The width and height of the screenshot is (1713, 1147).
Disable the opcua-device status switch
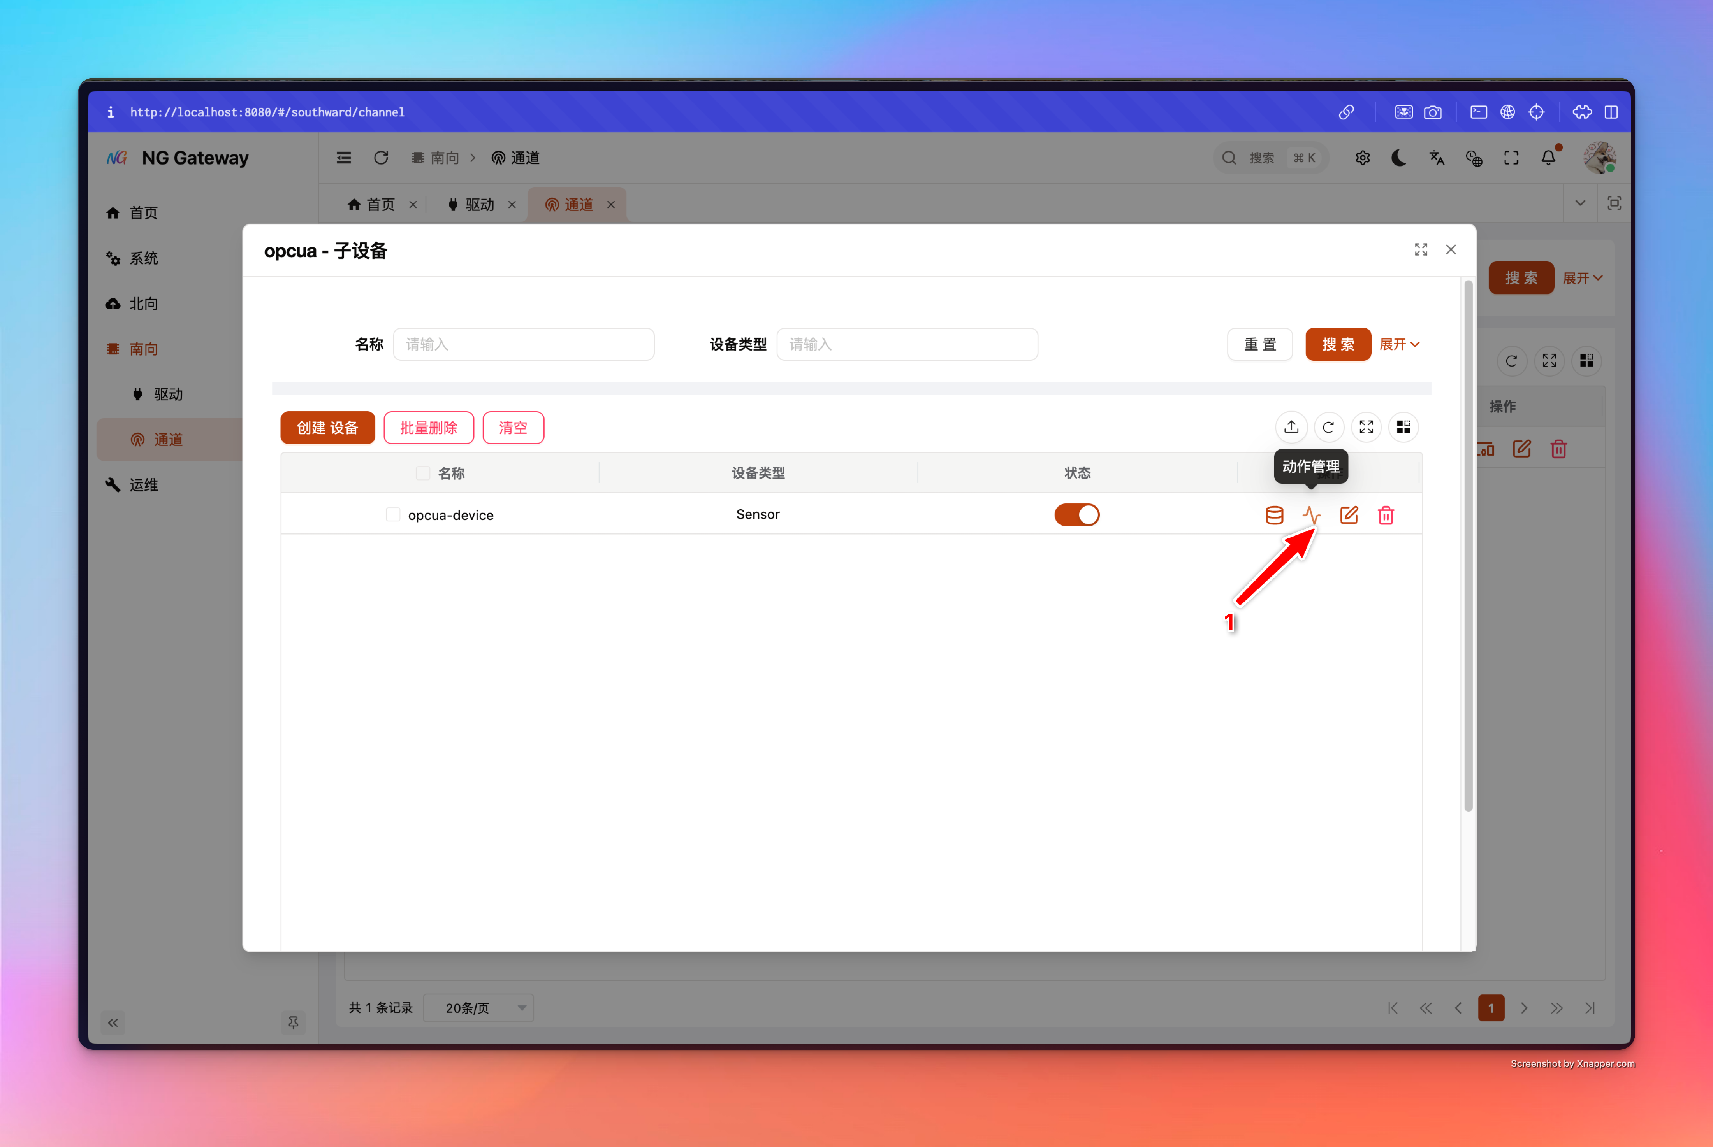pyautogui.click(x=1076, y=515)
